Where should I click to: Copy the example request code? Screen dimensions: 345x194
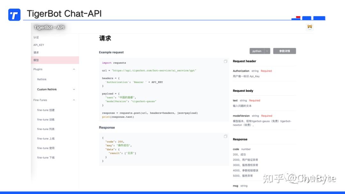(x=226, y=62)
